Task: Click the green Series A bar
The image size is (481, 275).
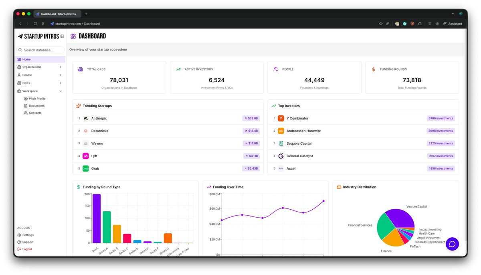Action: coord(107,227)
